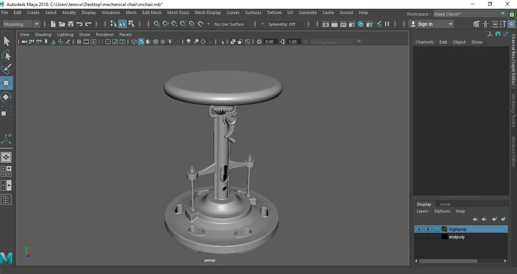Screen dimensions: 517x274
Task: Open the Symmetry Off dropdown
Action: (x=285, y=24)
